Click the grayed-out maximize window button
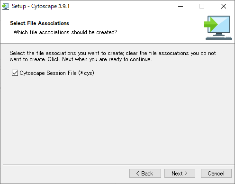Viewport: 235px width, 184px height. point(202,6)
